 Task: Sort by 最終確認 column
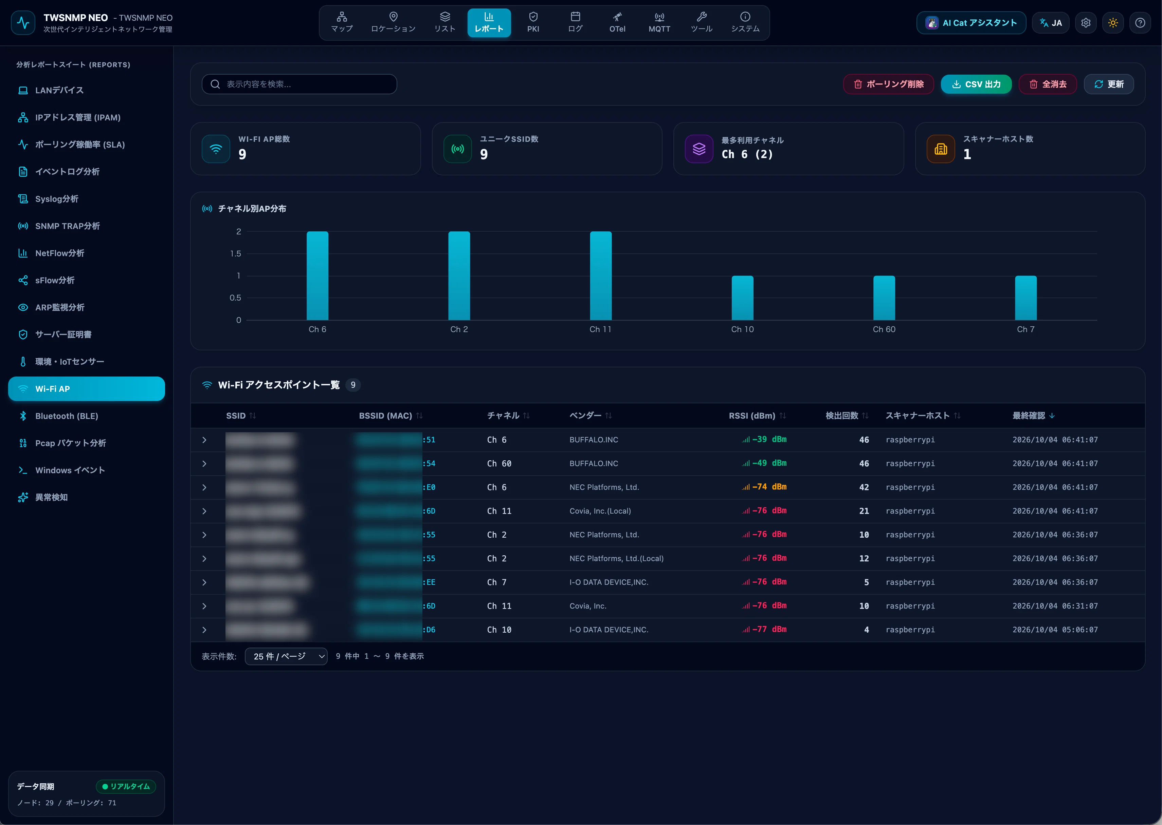coord(1033,416)
